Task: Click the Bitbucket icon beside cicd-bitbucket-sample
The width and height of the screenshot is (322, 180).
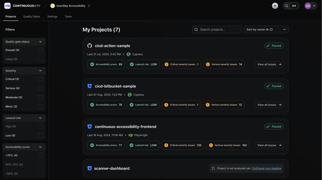Action: (90, 86)
